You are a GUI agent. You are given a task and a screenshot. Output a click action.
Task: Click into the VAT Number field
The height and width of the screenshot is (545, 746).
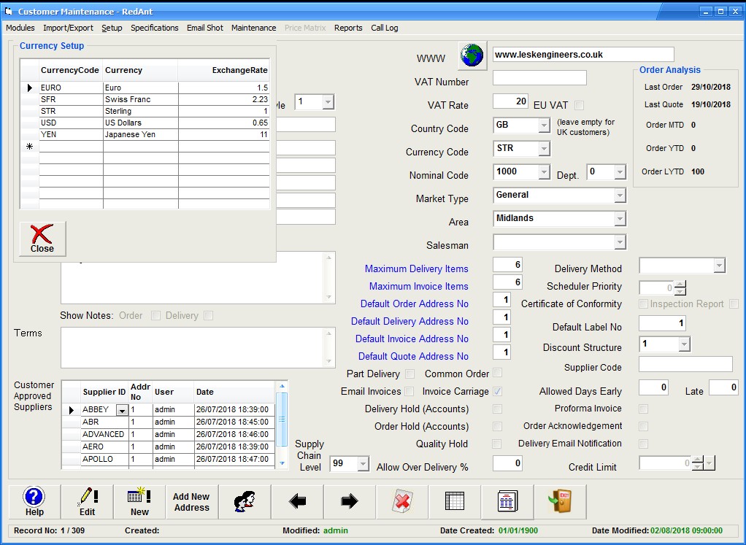(x=539, y=78)
